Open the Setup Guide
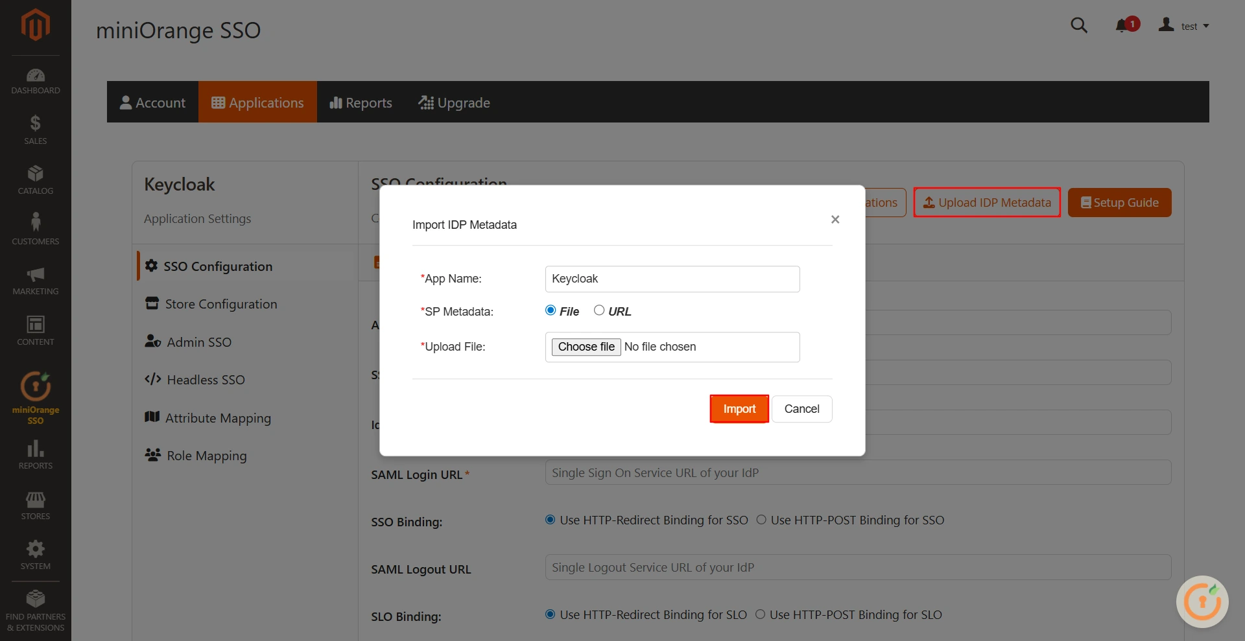Viewport: 1245px width, 641px height. click(1119, 202)
